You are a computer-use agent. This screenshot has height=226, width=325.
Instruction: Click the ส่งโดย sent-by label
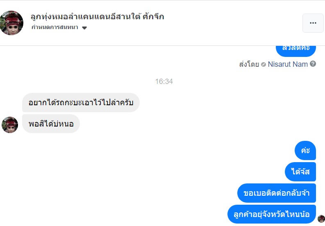pyautogui.click(x=249, y=64)
